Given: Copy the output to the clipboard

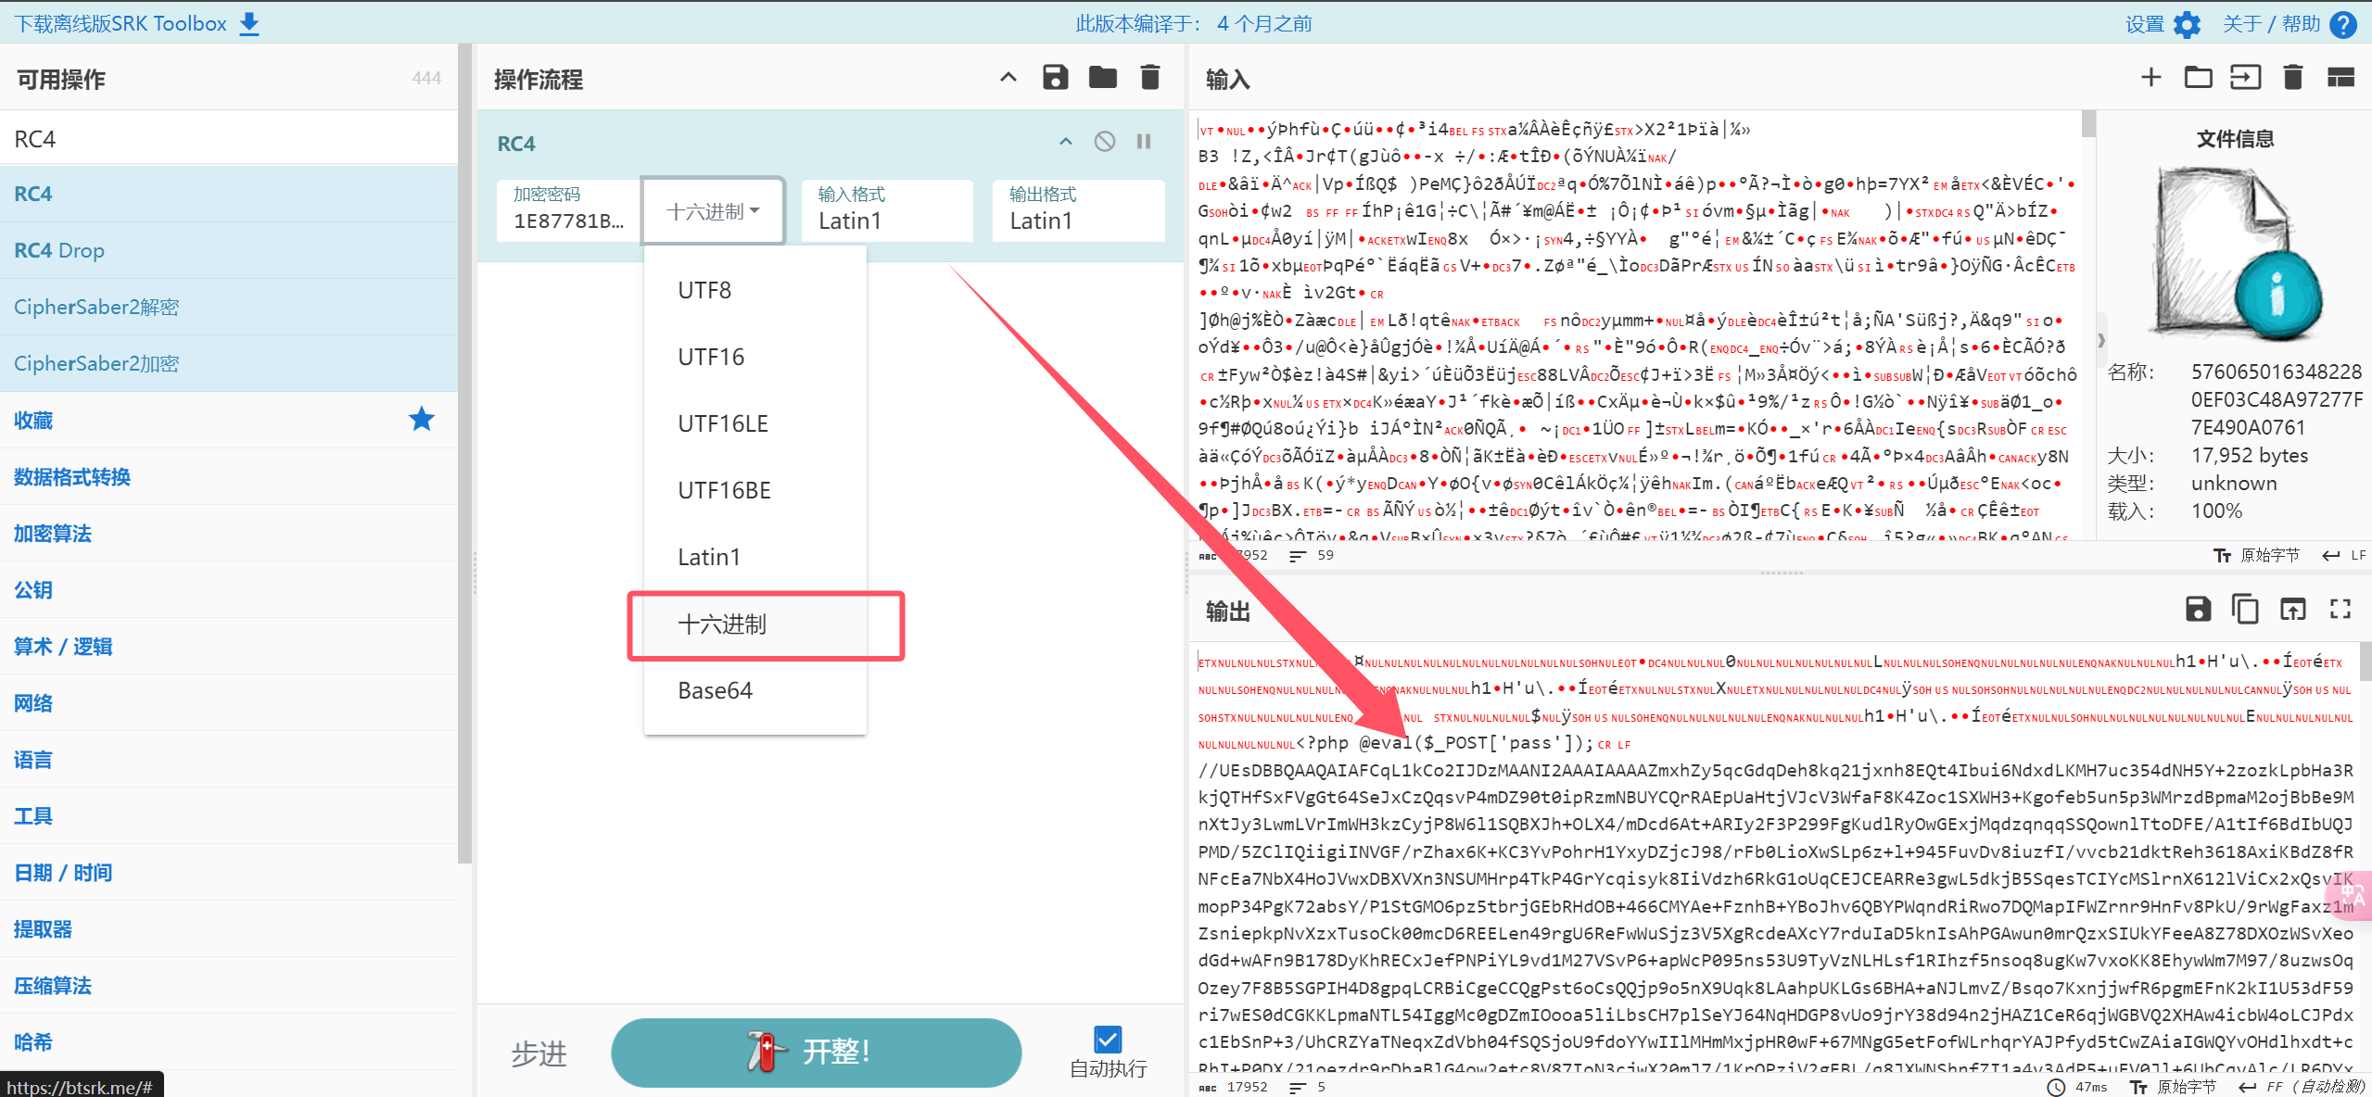Looking at the screenshot, I should tap(2245, 609).
